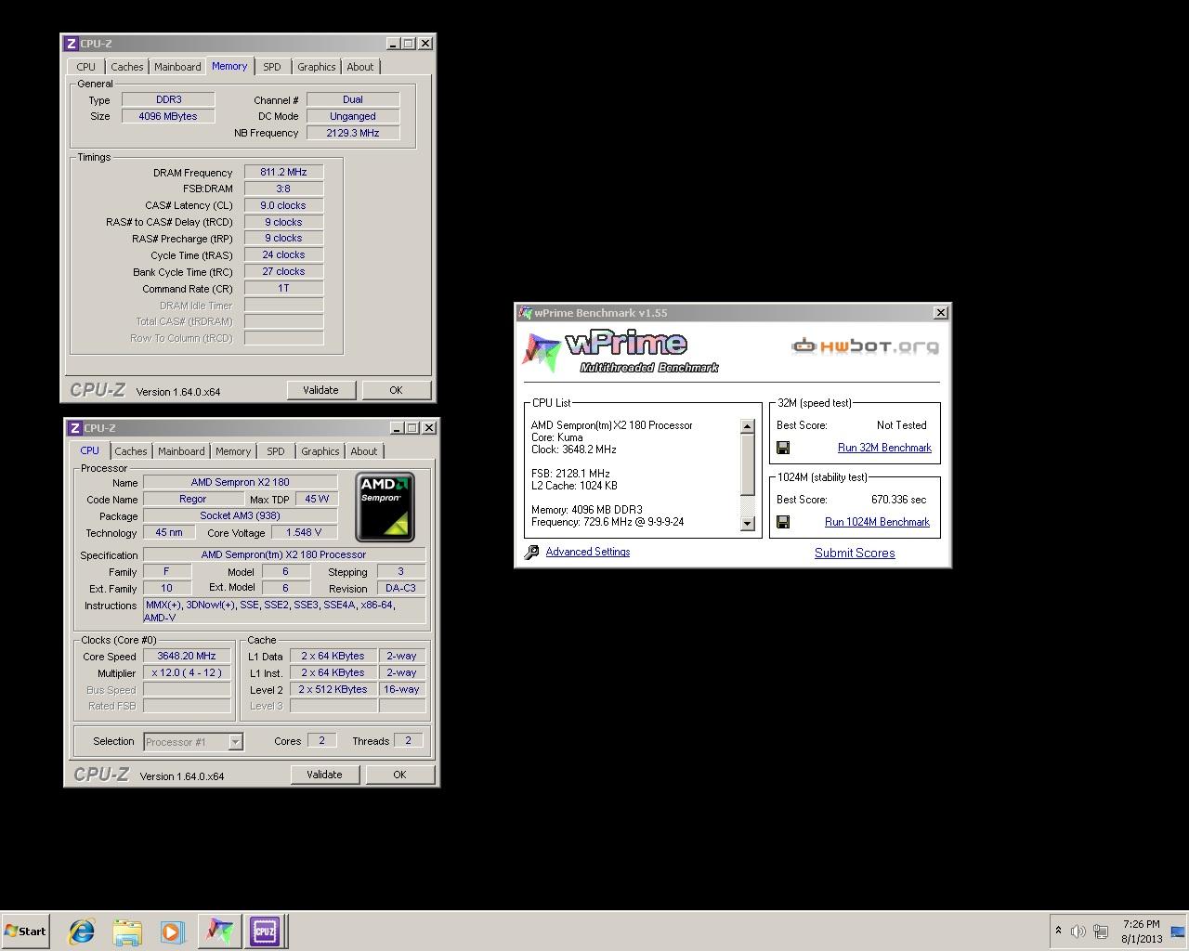Click CAS# Latency value 9.0 clocks

283,205
